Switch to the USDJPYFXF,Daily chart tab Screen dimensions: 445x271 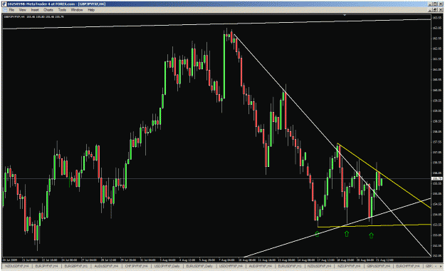point(167,266)
